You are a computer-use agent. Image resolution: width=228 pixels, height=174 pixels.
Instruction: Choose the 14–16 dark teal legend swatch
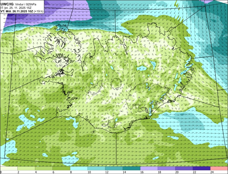coord(131,168)
